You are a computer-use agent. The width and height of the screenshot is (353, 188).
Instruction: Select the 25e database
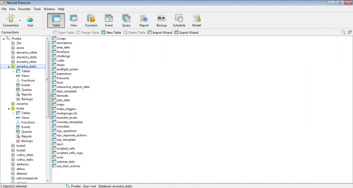pos(16,43)
